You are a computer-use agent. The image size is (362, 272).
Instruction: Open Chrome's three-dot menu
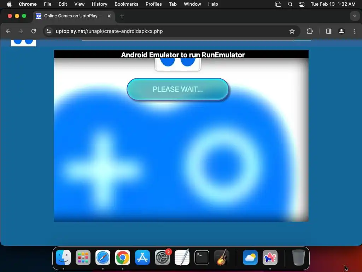click(354, 31)
